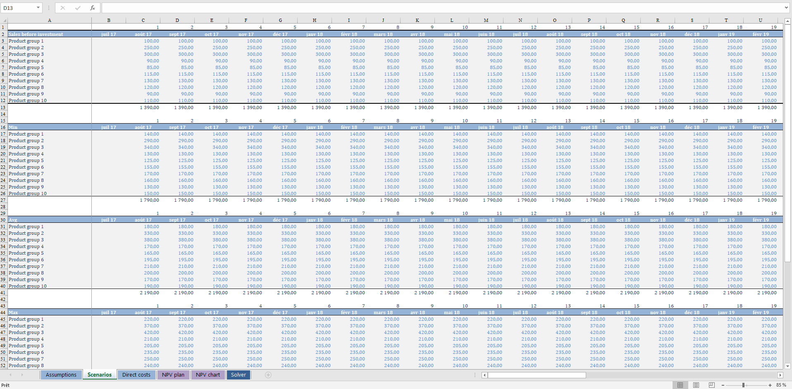Screen dimensions: 792x389
Task: Select row 13 header
Action: point(3,107)
